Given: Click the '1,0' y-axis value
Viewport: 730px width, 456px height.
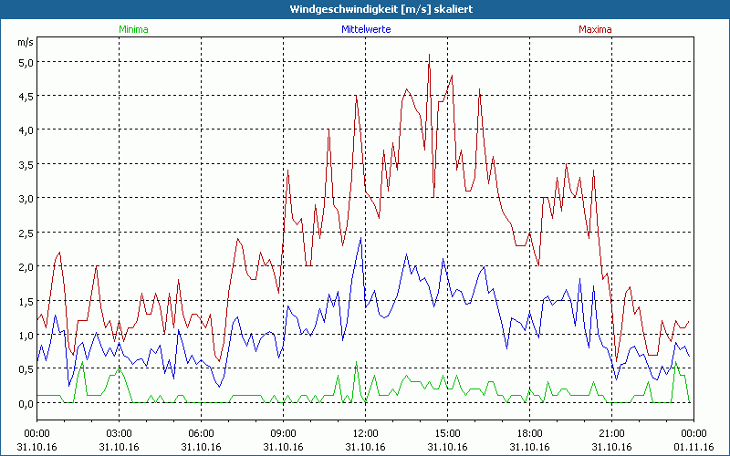Looking at the screenshot, I should (26, 335).
